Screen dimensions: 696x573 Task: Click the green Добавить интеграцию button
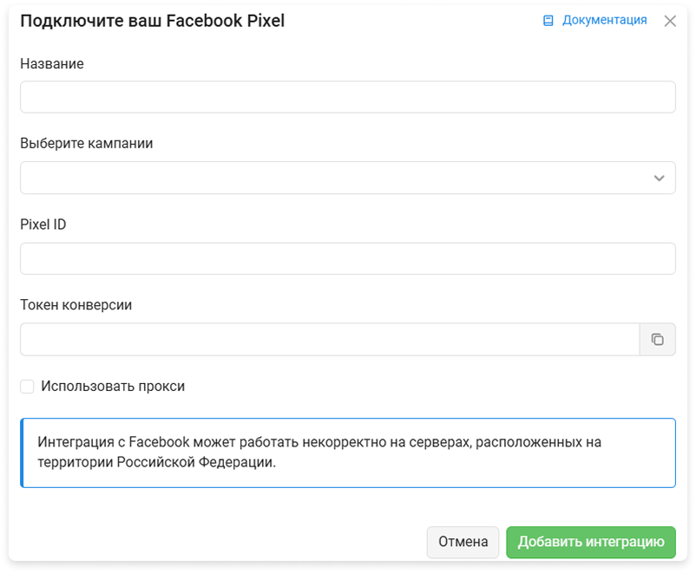(591, 542)
